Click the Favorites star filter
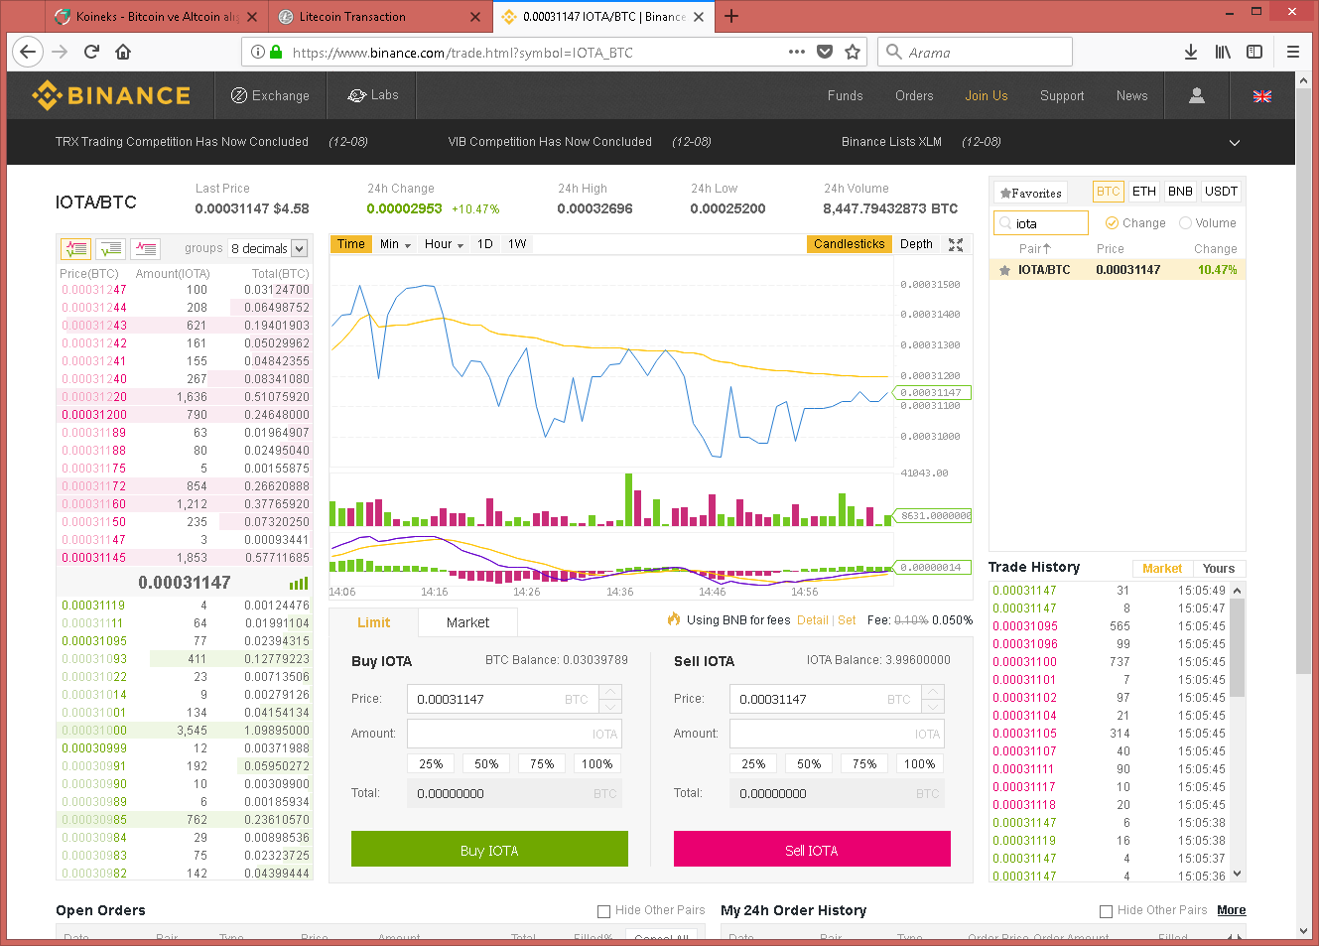The height and width of the screenshot is (946, 1319). tap(1030, 193)
